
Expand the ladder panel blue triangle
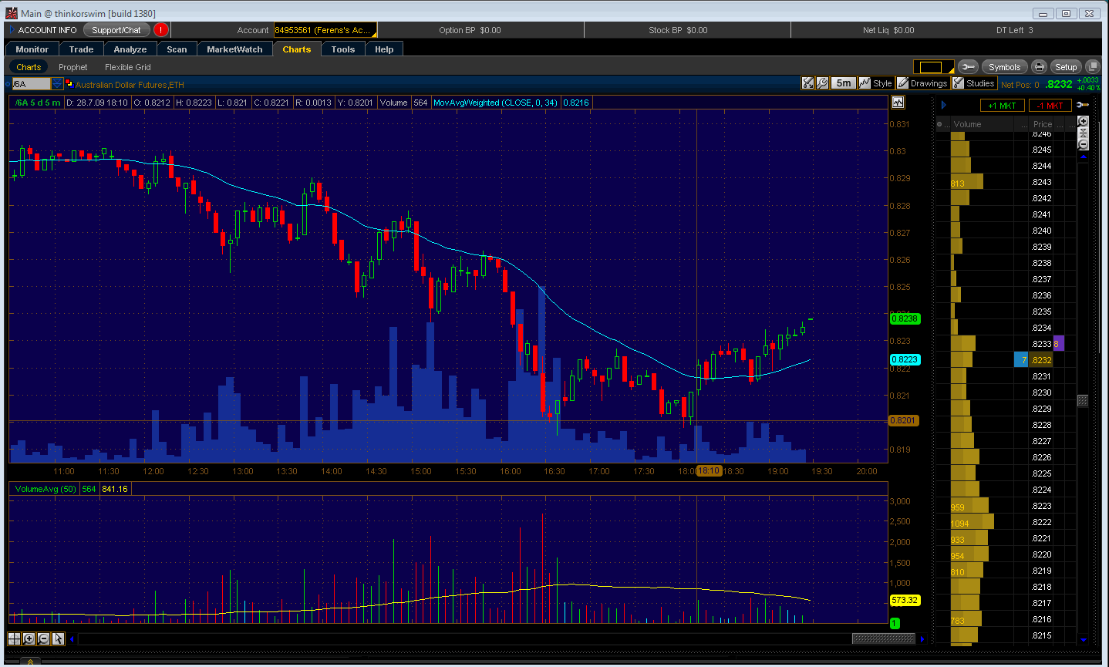click(943, 105)
